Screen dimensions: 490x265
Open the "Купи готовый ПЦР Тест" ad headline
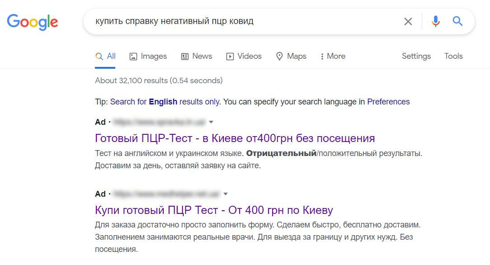coord(214,210)
